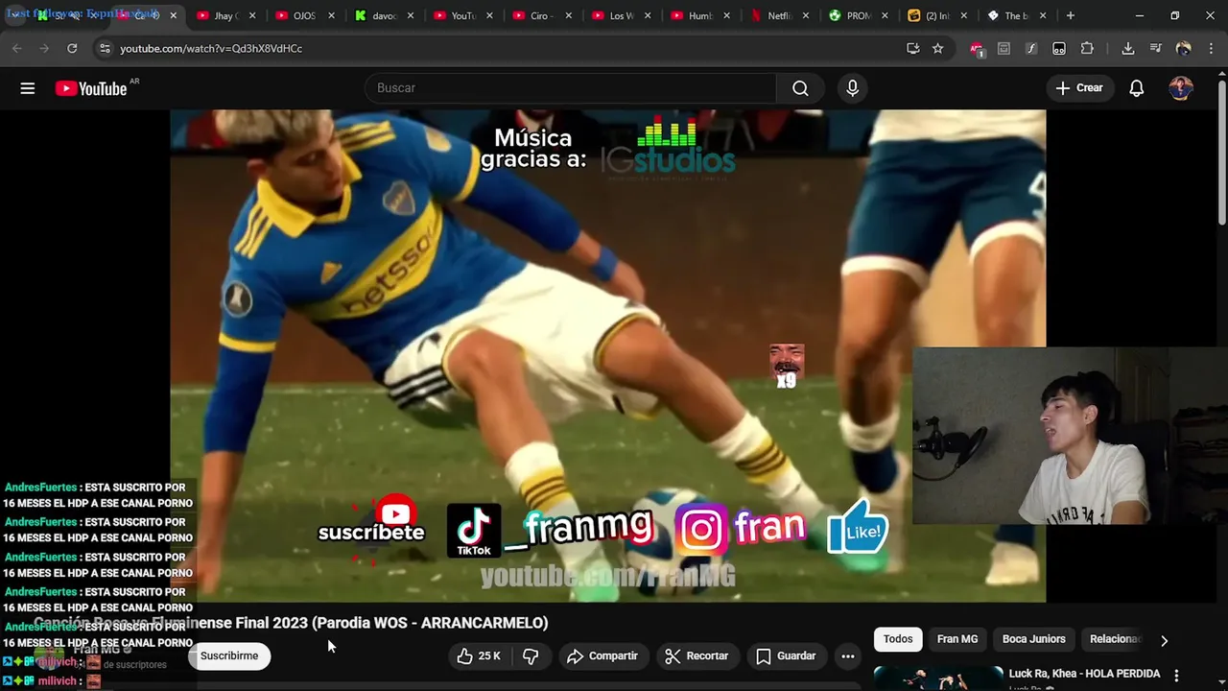Viewport: 1228px width, 691px height.
Task: Switch to the davoo Kick tab
Action: (x=384, y=15)
